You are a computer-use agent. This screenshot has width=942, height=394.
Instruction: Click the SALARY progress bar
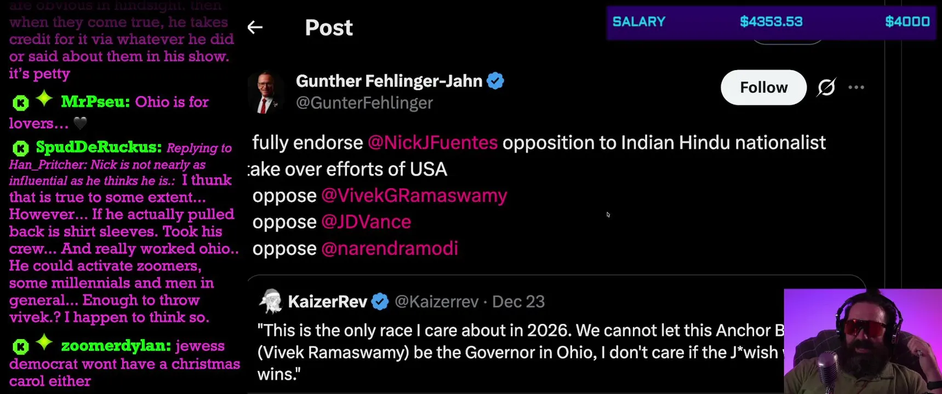tap(770, 22)
